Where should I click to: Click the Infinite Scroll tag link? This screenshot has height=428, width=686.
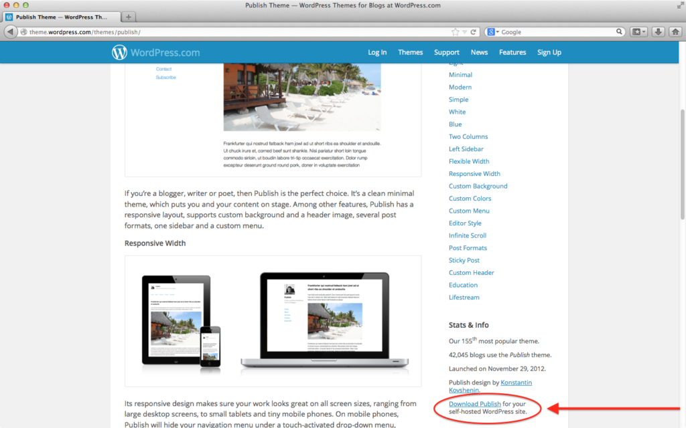[467, 235]
